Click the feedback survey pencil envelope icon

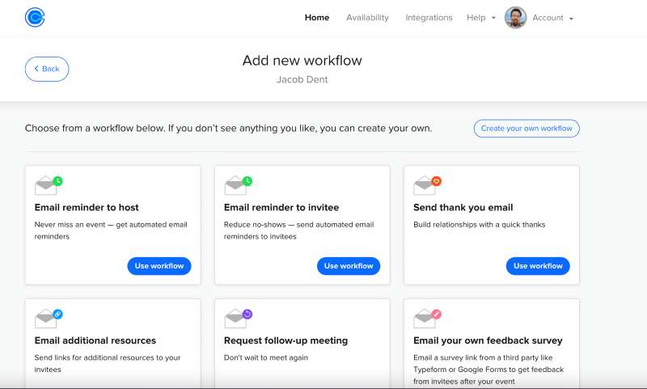coord(425,319)
